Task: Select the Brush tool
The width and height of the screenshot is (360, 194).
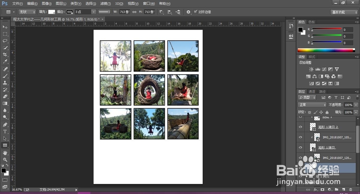Action: pyautogui.click(x=5, y=76)
